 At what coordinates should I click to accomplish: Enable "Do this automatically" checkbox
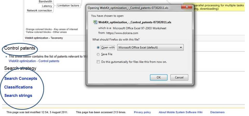pos(98,62)
